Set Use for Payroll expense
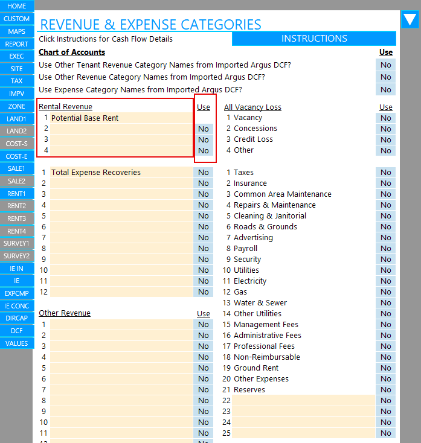421x443 pixels. 385,248
